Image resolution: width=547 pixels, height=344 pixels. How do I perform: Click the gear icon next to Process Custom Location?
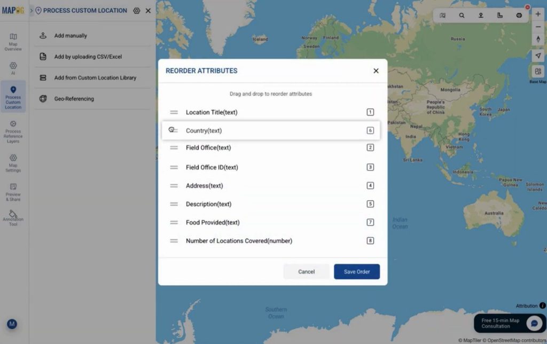(137, 10)
